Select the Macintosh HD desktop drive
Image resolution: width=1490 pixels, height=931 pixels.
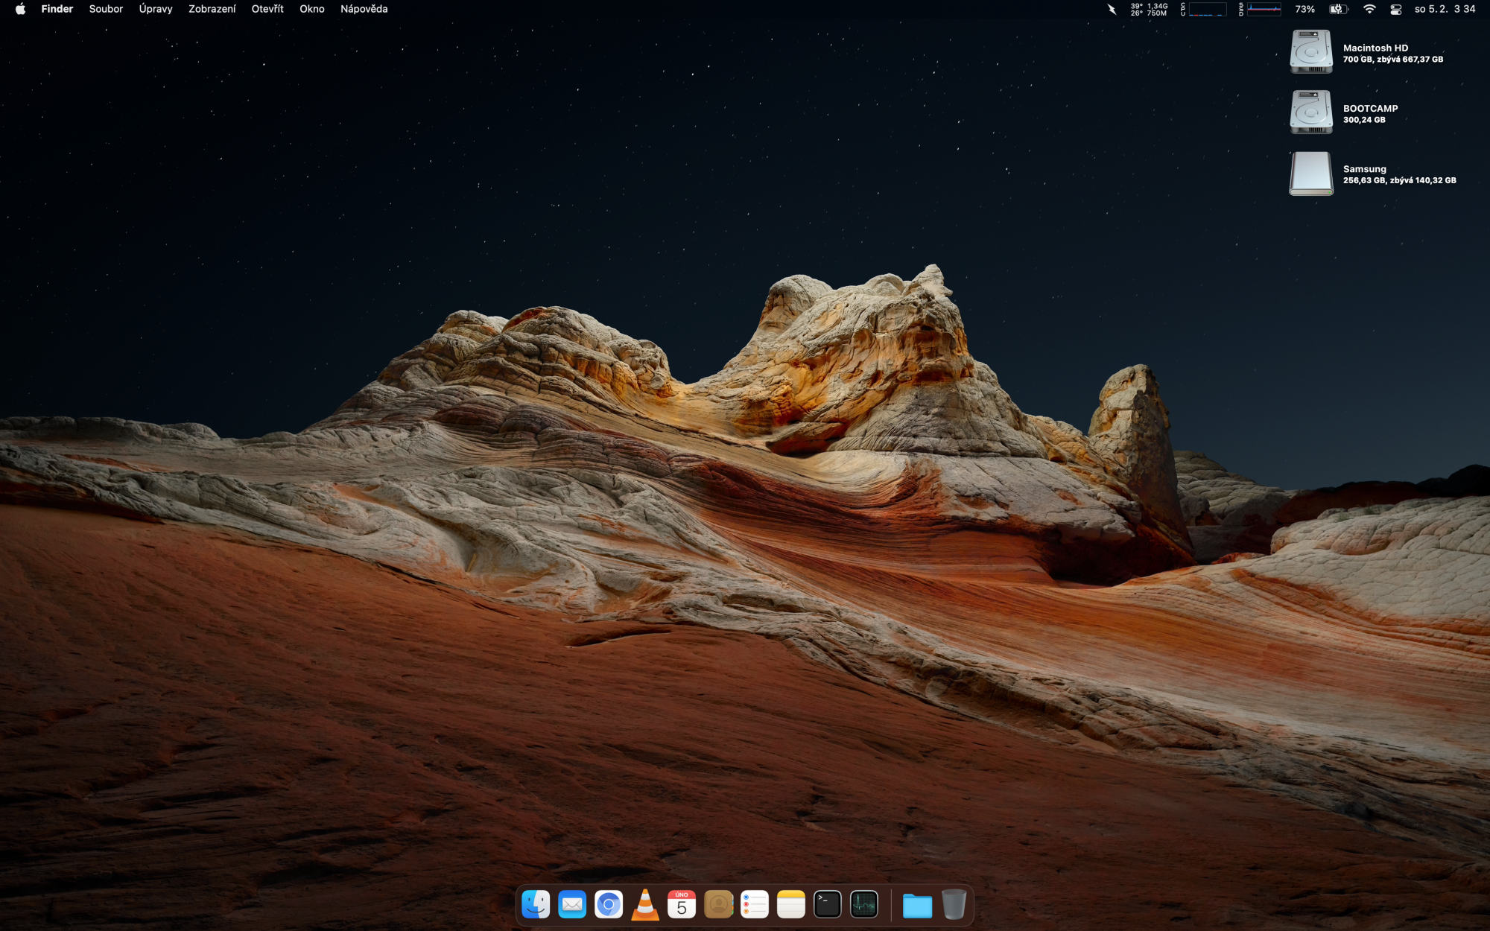[1311, 52]
